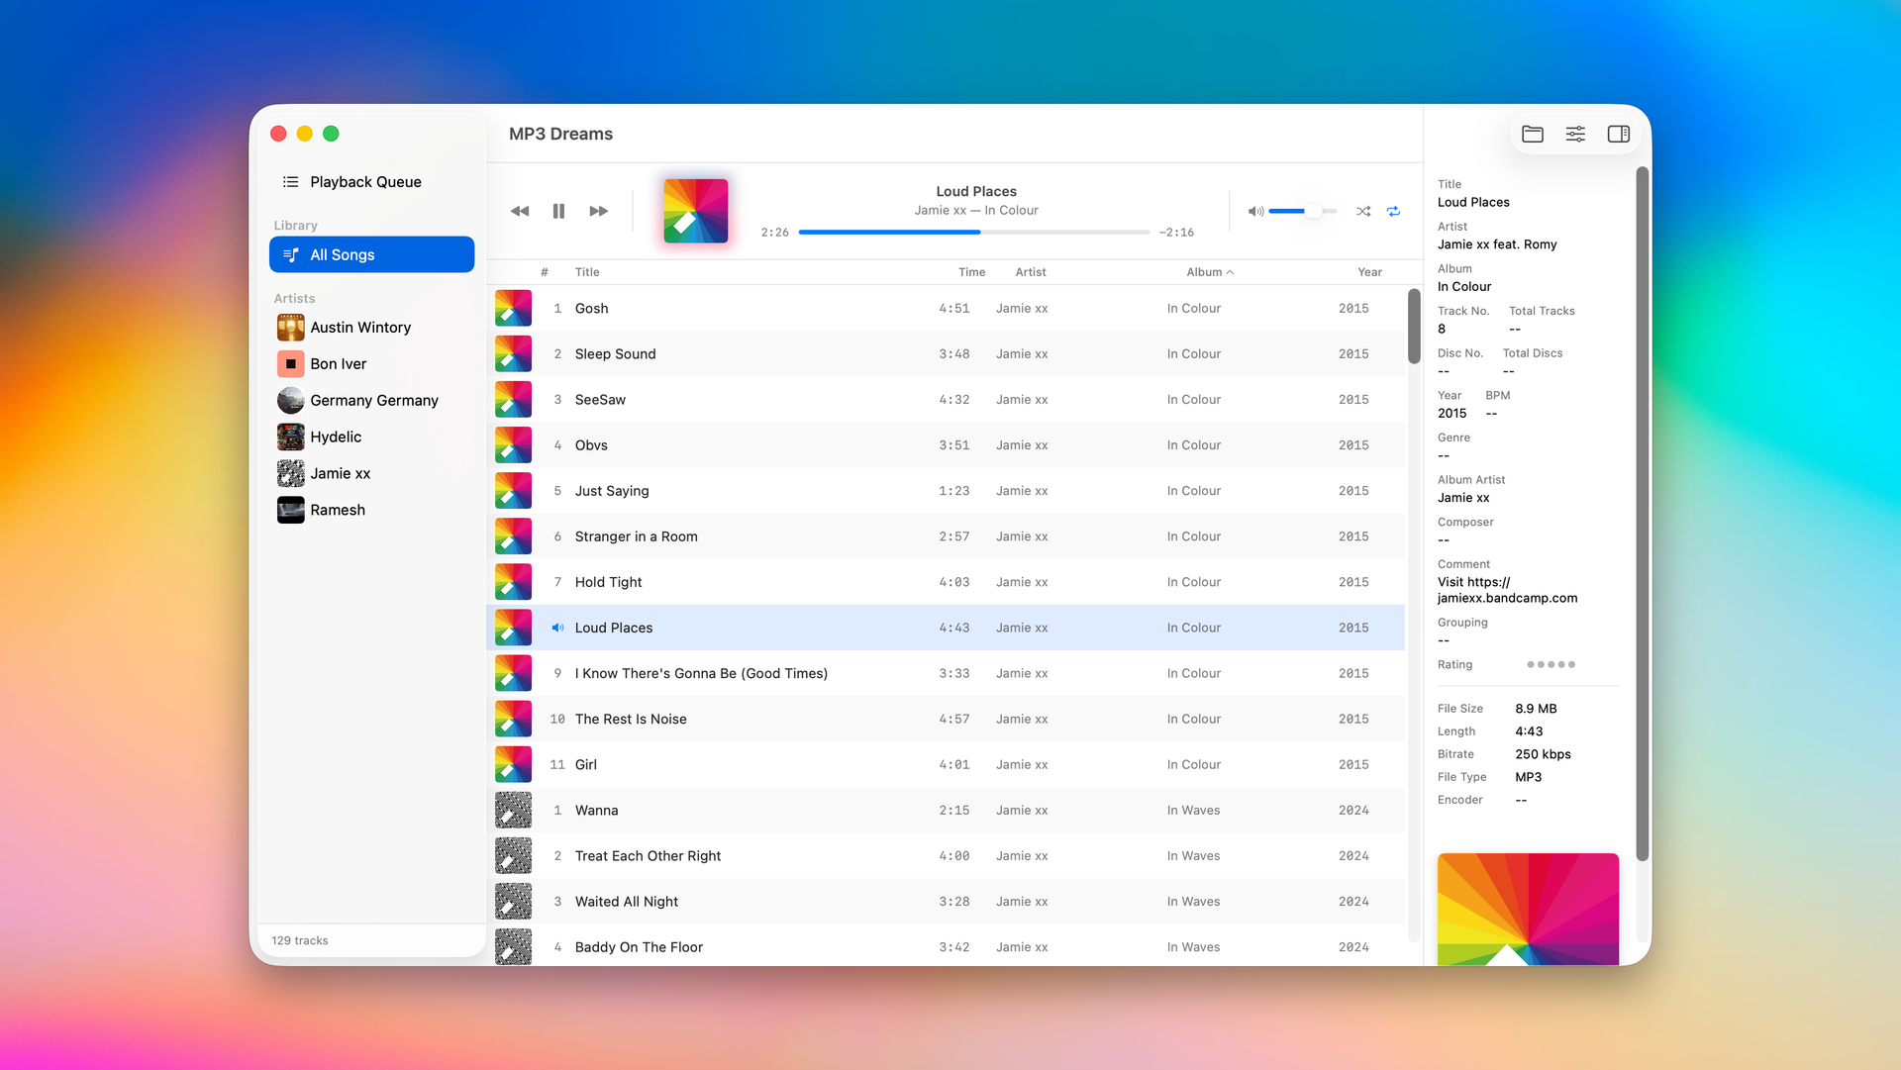Sort tracks by the Year column
This screenshot has width=1901, height=1070.
click(x=1370, y=271)
